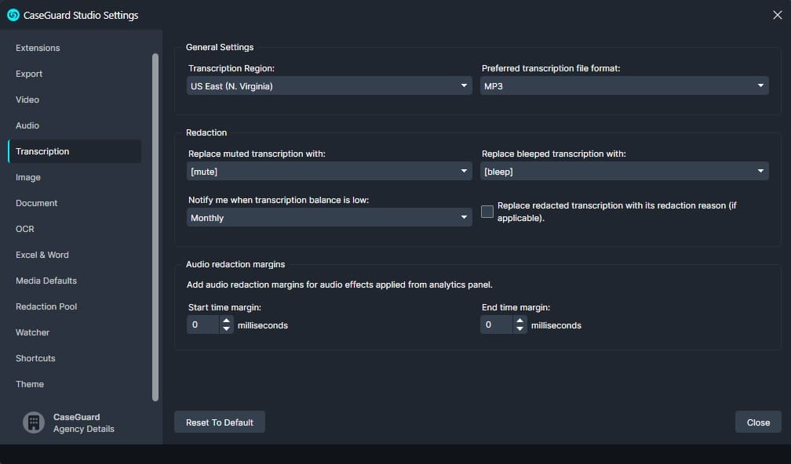Expand the Replace bleeped transcription dropdown

pyautogui.click(x=624, y=172)
